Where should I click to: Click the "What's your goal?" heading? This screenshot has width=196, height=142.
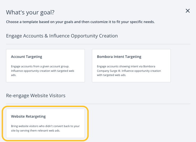point(32,12)
